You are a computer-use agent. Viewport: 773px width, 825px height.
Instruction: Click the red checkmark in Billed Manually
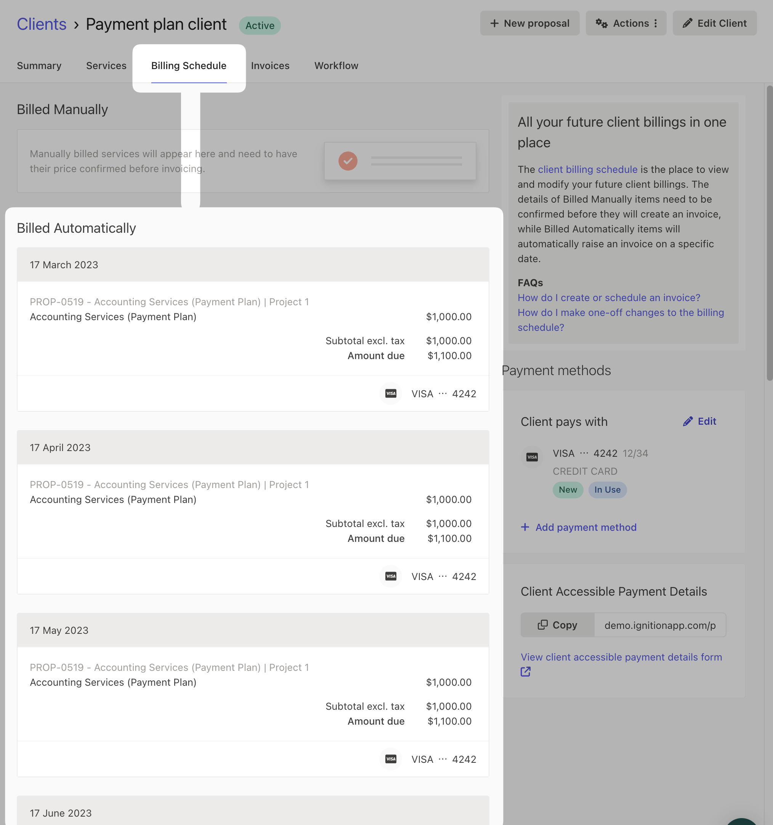pyautogui.click(x=348, y=161)
